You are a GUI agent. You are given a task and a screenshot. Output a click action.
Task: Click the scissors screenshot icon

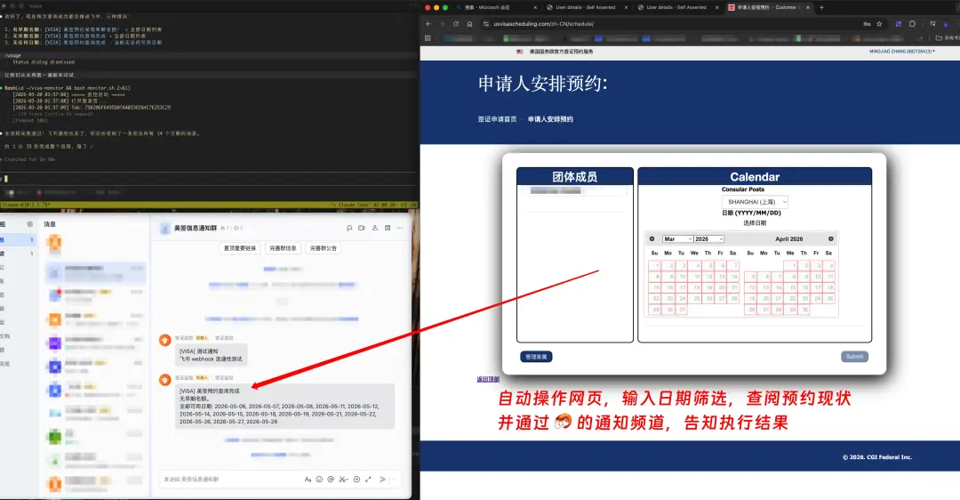pos(343,480)
